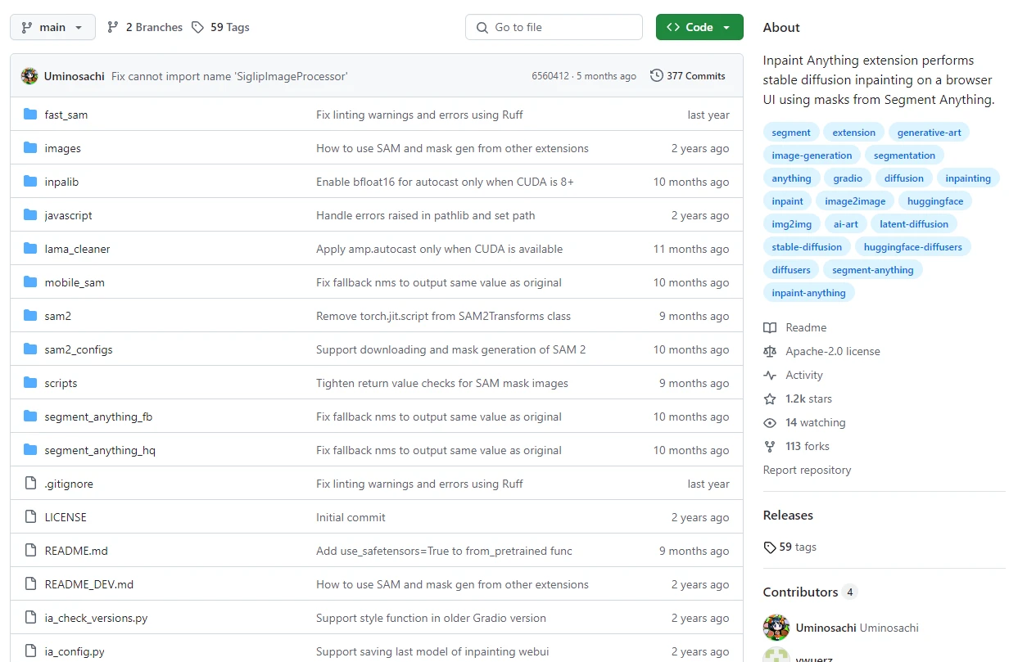Image resolution: width=1009 pixels, height=662 pixels.
Task: Click the Uminosachi avatar in commit header
Action: pos(29,76)
